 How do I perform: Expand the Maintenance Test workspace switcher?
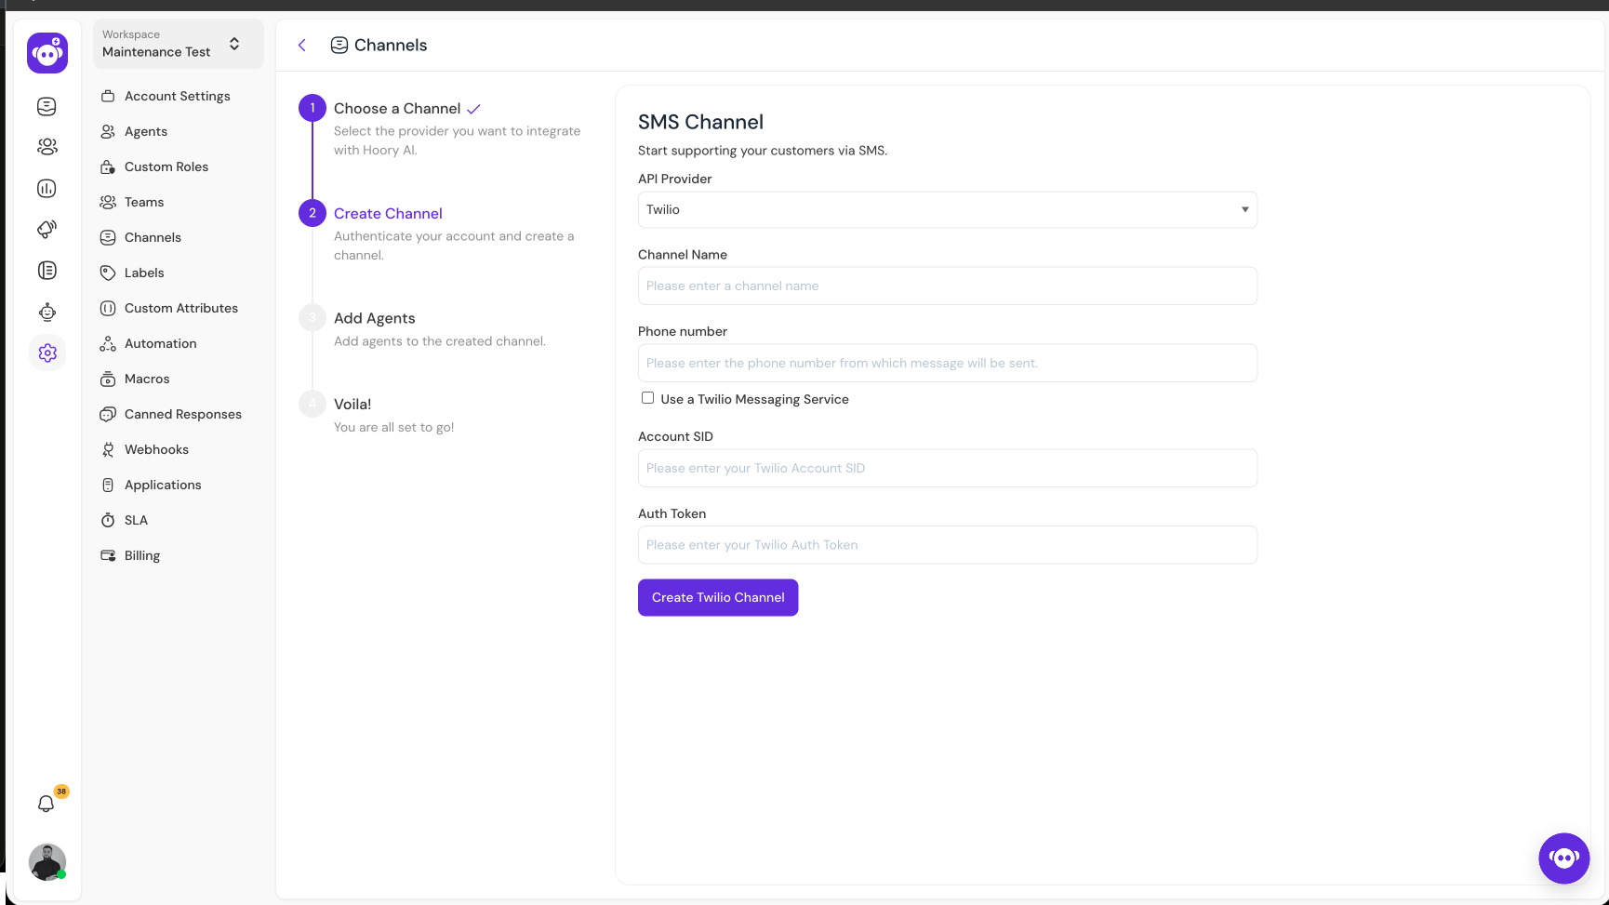tap(178, 44)
